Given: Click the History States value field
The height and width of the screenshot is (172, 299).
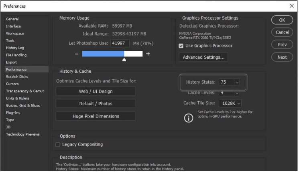Looking at the screenshot, I should [227, 82].
